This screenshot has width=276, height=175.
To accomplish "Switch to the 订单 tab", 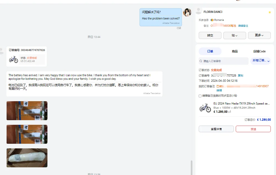I will (210, 51).
